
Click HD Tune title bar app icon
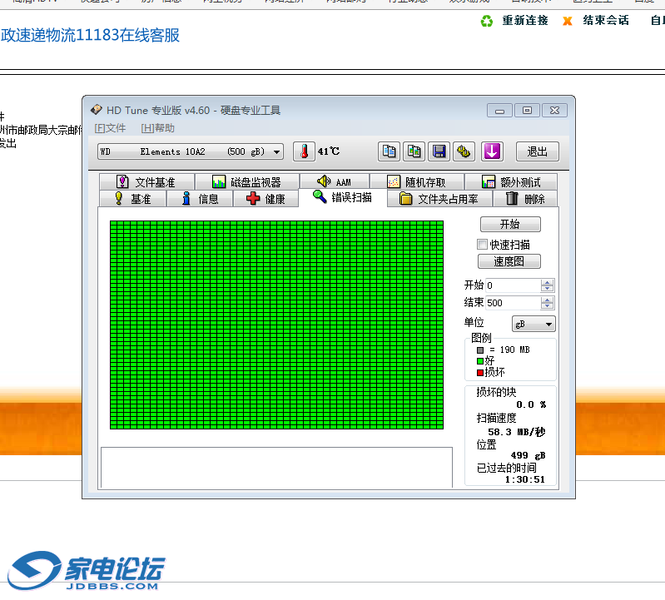97,110
